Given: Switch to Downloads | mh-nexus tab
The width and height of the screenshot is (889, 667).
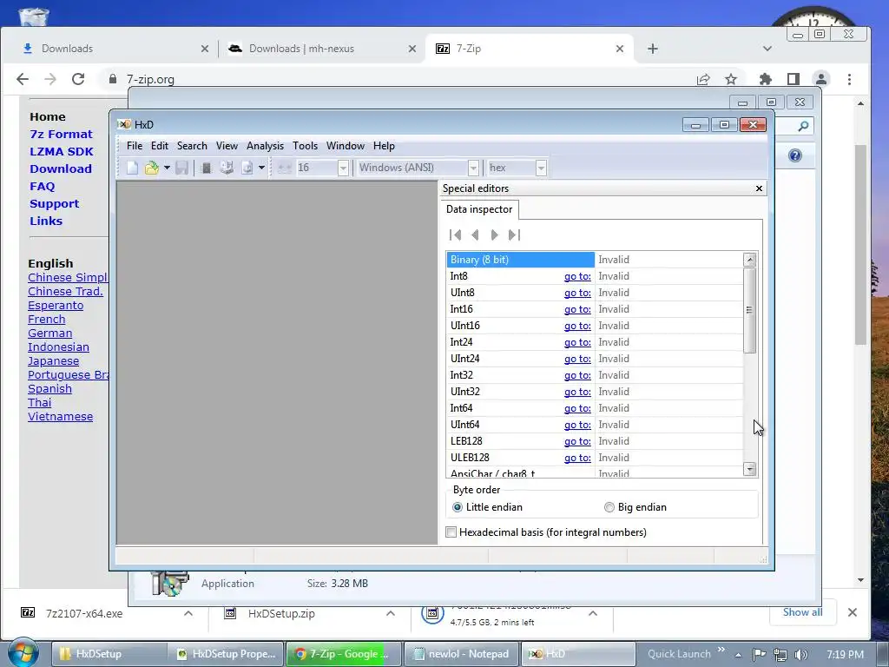Looking at the screenshot, I should 319,49.
